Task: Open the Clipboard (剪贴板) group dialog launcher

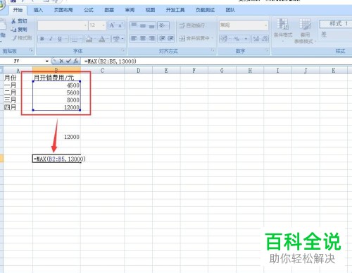Action: coord(31,50)
